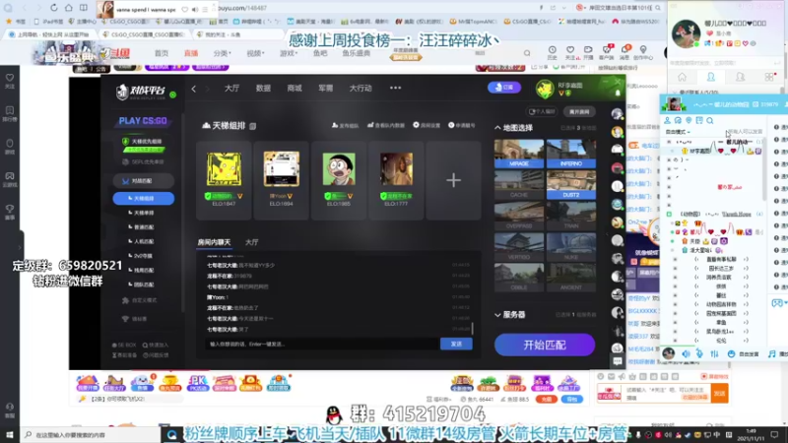Toggle the ANCIENT map

point(571,278)
